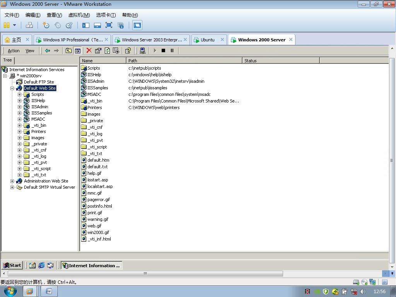
Task: Click the guest Start button
Action: pos(12,265)
